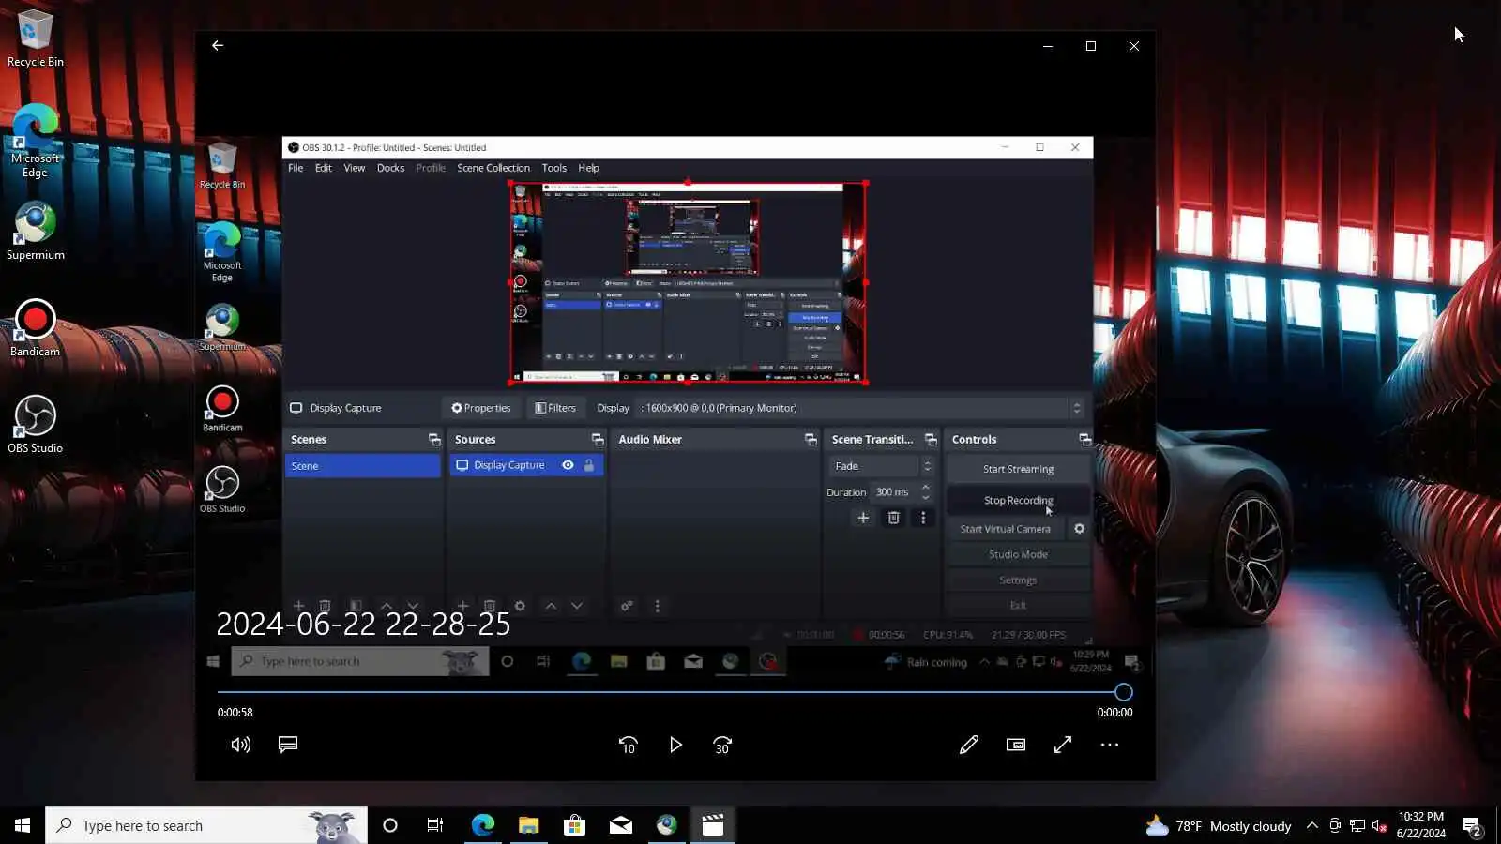The height and width of the screenshot is (844, 1501).
Task: Click the Movies & TV taskbar icon
Action: pos(713,825)
